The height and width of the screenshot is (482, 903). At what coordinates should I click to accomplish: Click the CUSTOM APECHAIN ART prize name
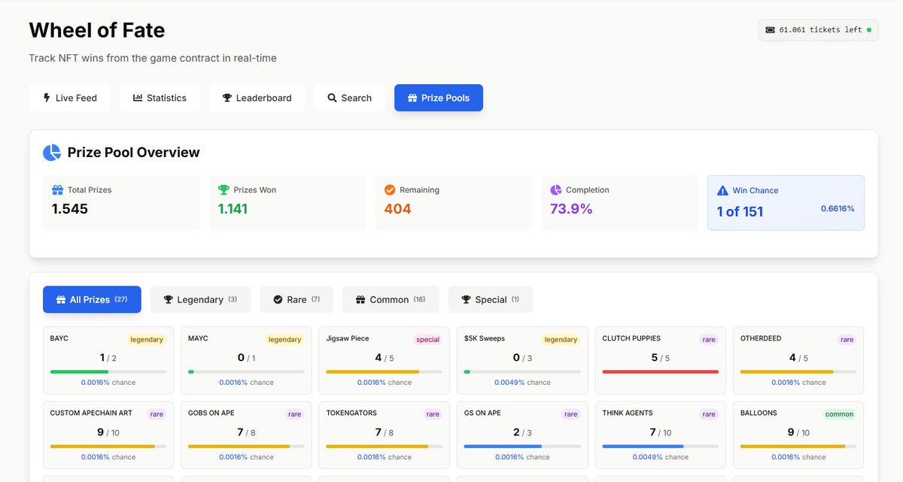[x=91, y=413]
